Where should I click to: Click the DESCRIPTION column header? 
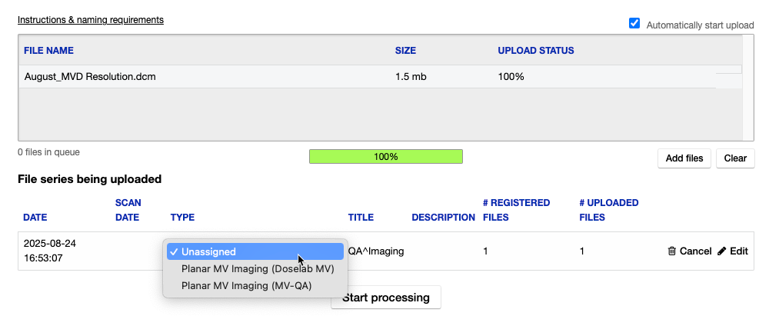(443, 217)
